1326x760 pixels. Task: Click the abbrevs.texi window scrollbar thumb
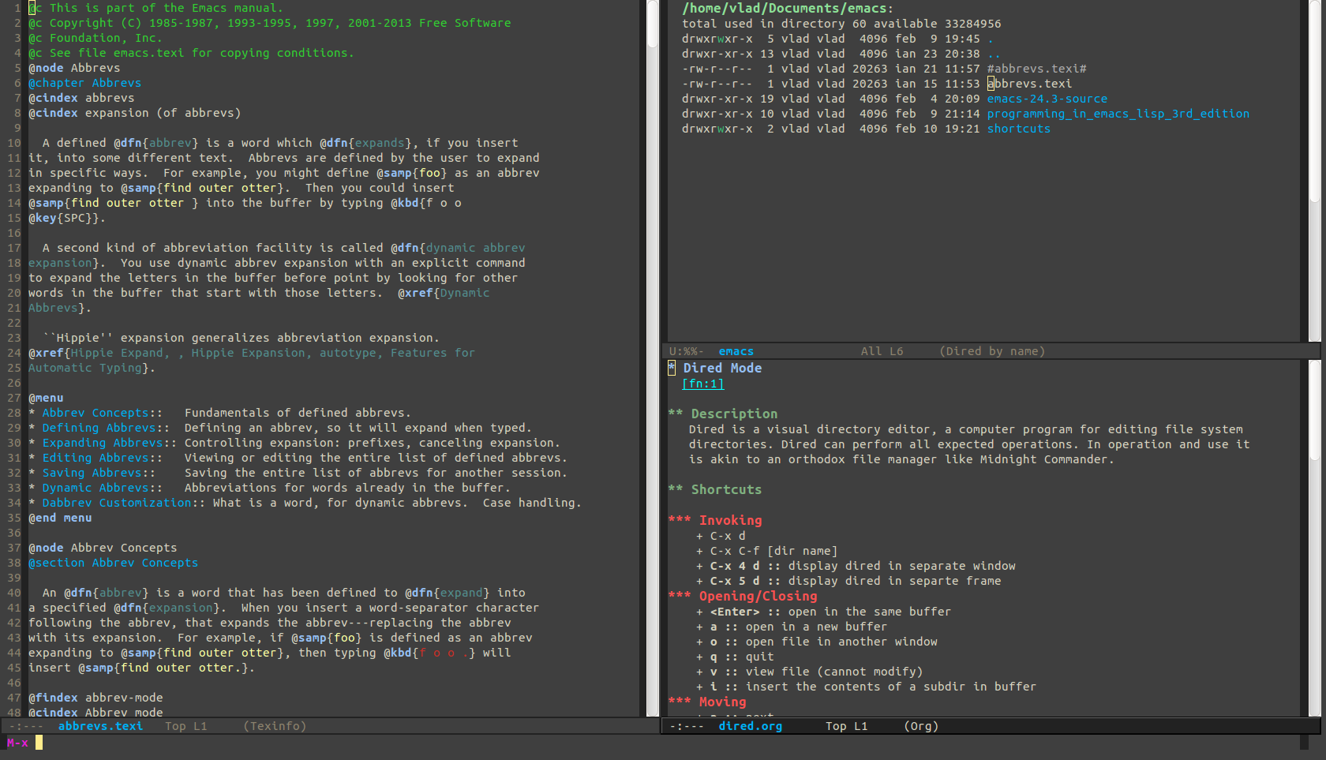(653, 24)
